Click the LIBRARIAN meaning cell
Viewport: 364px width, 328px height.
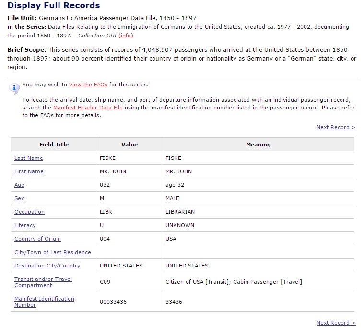tap(180, 212)
